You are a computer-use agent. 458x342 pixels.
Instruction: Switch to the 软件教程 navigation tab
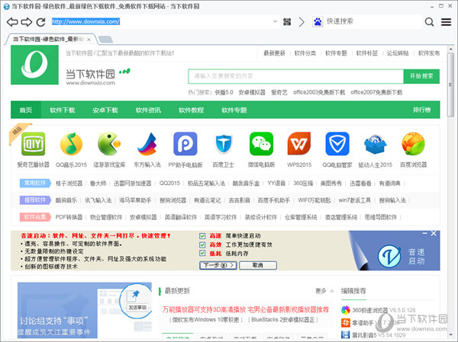pyautogui.click(x=191, y=110)
